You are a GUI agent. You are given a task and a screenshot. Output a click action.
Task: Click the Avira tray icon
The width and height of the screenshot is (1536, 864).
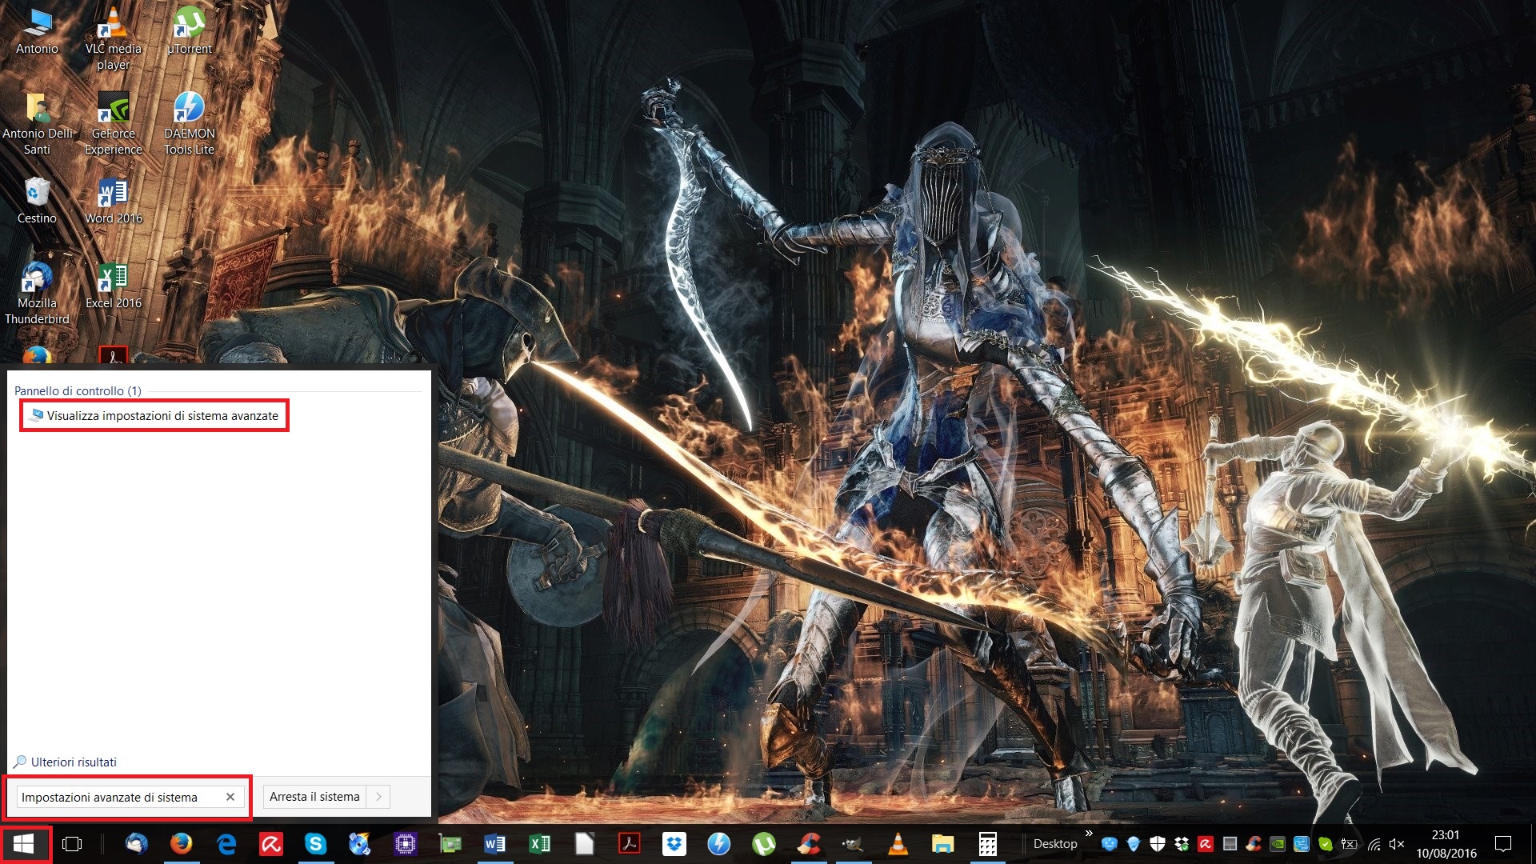[1206, 844]
